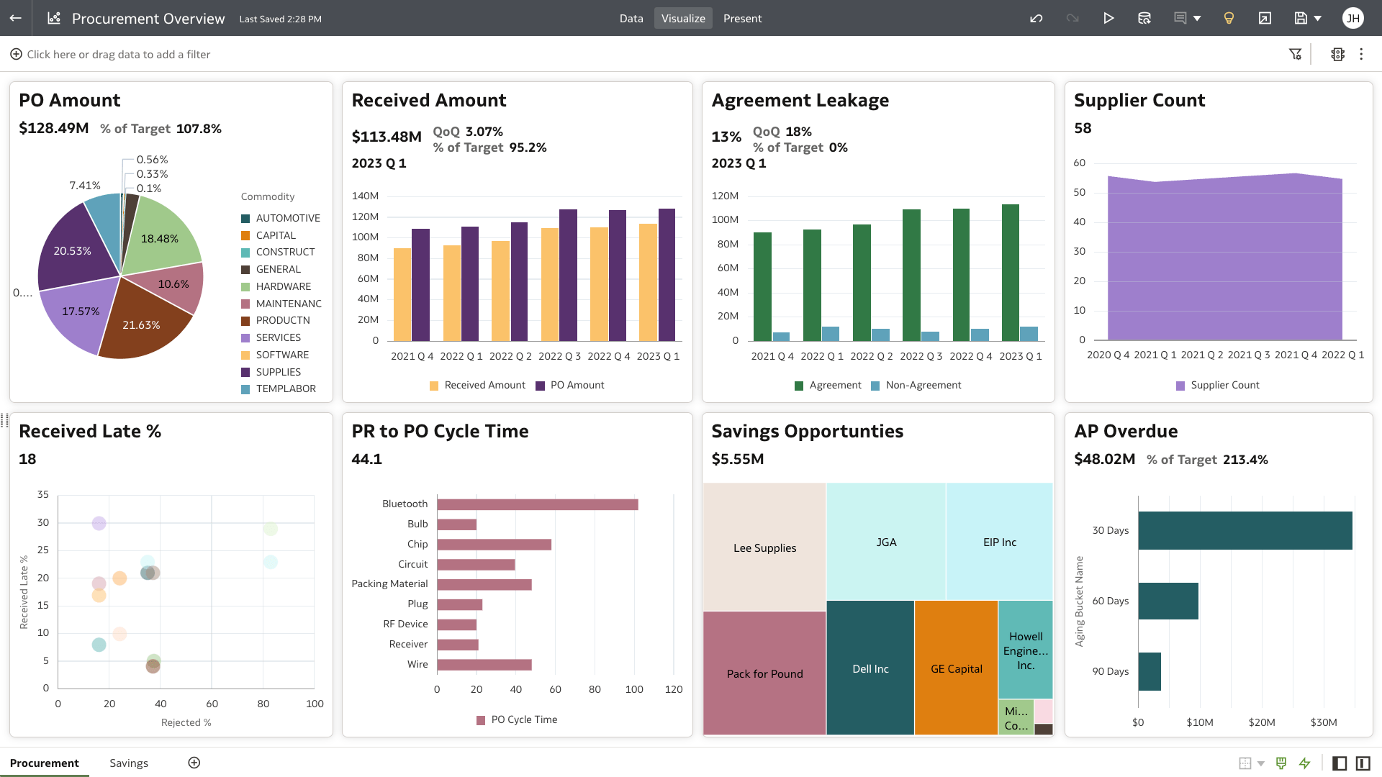Open canvas Format brush icon
The width and height of the screenshot is (1382, 777).
point(1282,763)
